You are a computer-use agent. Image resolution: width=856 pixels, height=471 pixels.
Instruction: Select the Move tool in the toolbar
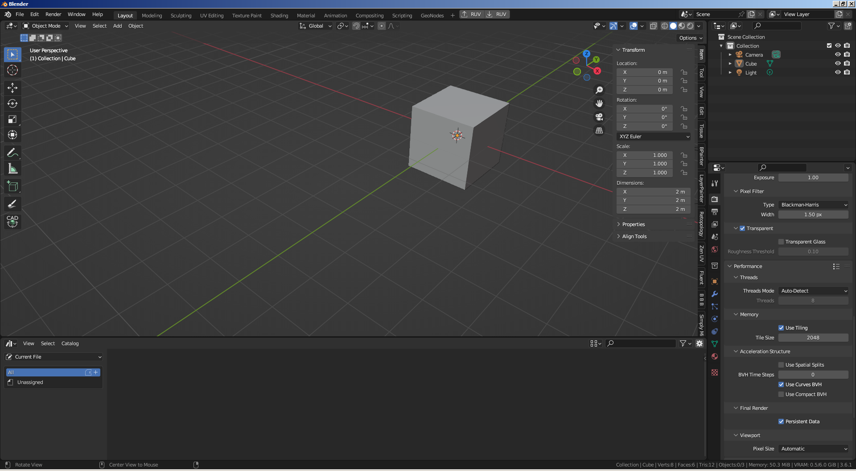pyautogui.click(x=12, y=88)
